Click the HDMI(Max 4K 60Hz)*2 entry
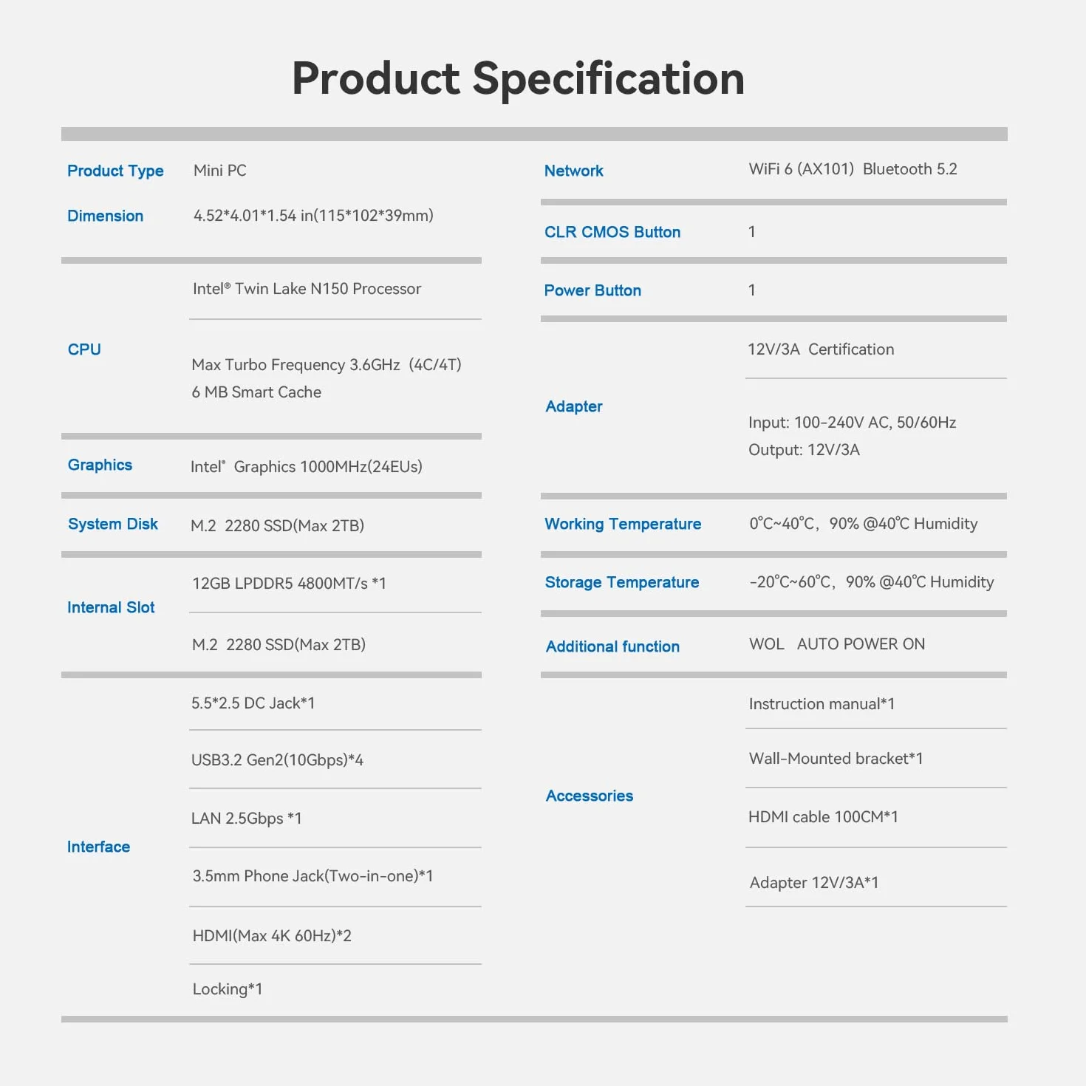 [272, 936]
